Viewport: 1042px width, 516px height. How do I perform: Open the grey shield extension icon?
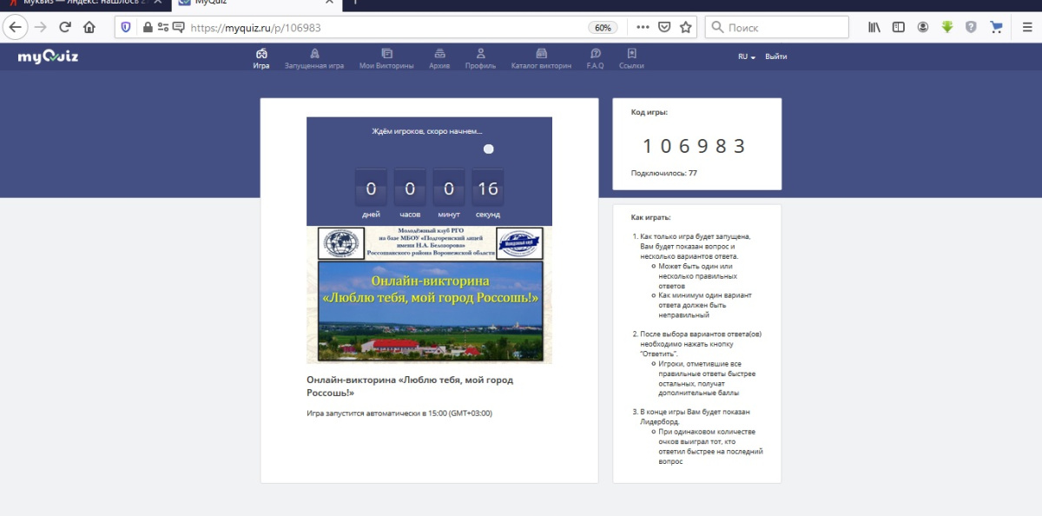[972, 27]
